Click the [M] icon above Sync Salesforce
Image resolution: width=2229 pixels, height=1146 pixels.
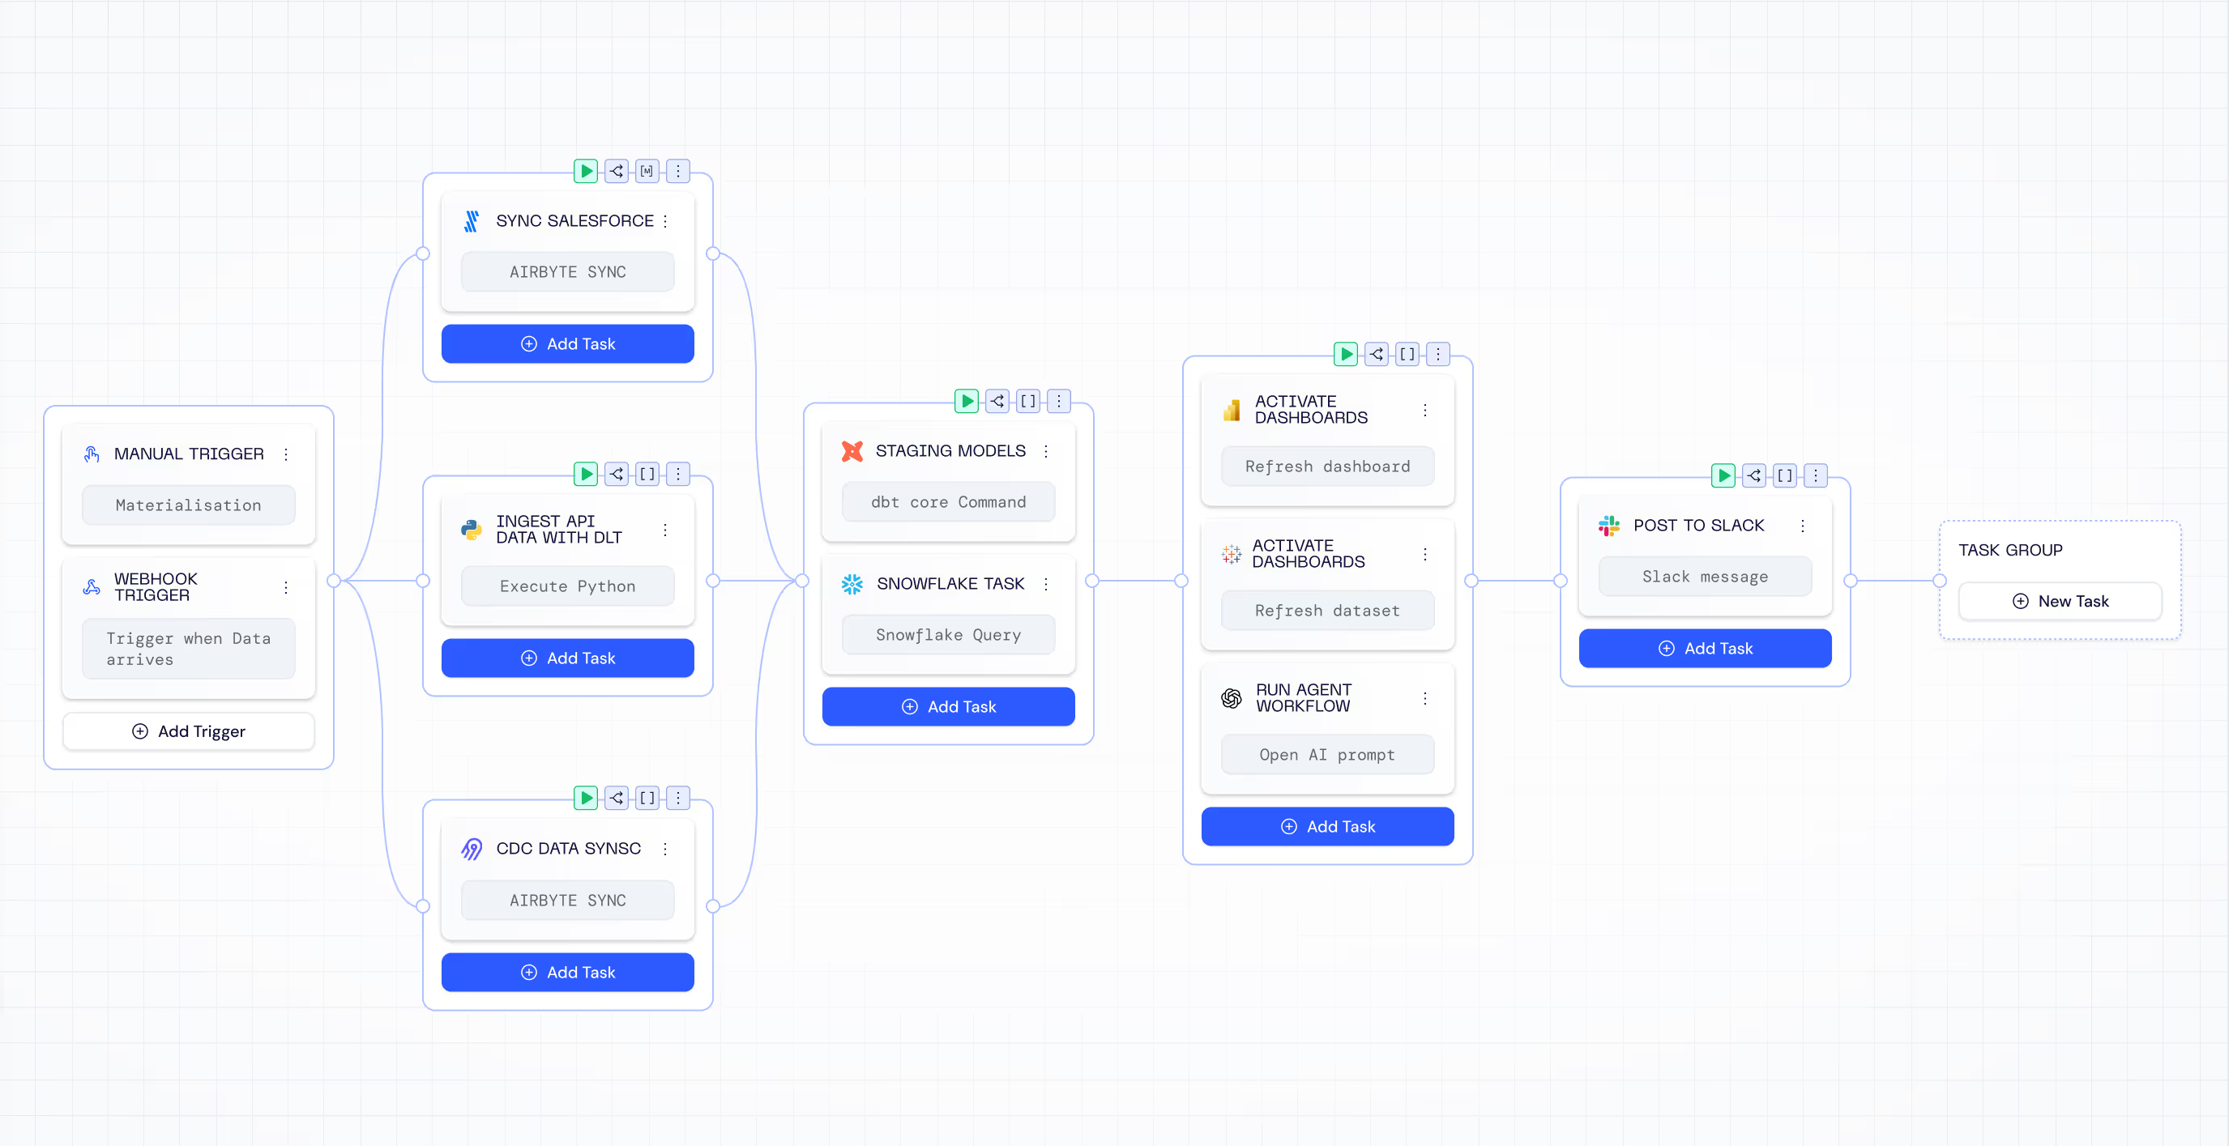point(647,171)
